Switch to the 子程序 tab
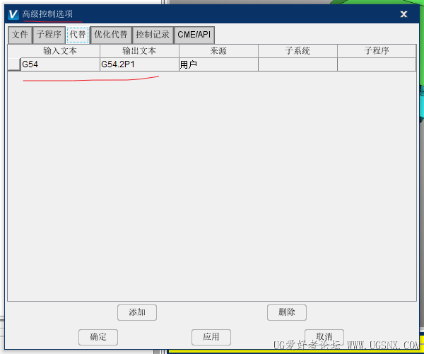 point(49,35)
